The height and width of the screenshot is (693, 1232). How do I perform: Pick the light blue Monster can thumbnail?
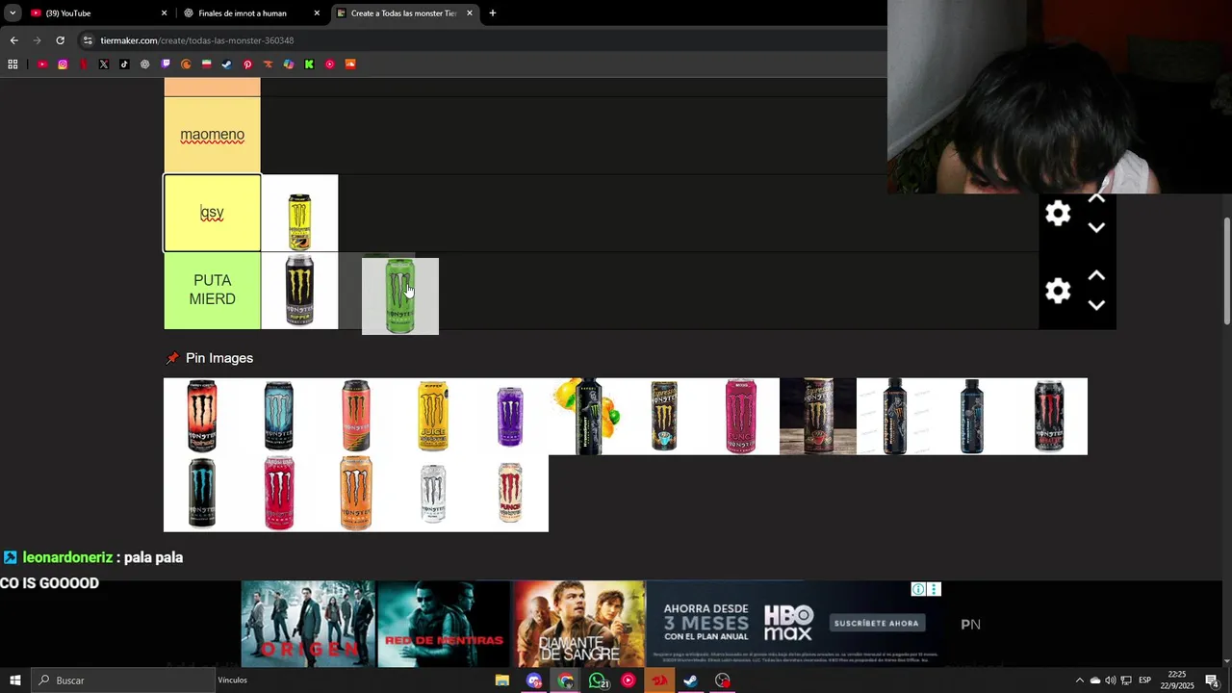pyautogui.click(x=279, y=416)
